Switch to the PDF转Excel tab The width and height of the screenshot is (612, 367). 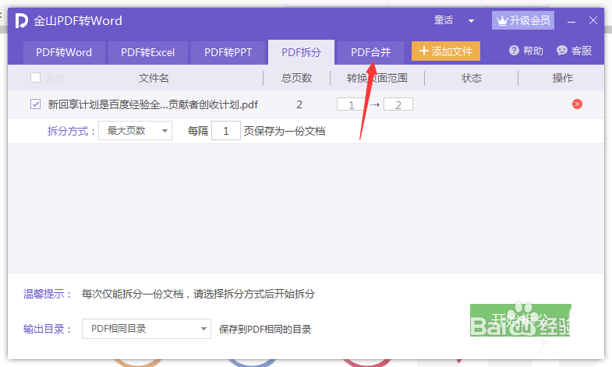148,52
